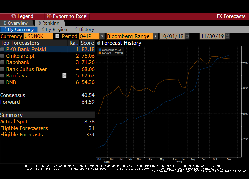Open calendar picker for start date 10/01/18

(x=187, y=36)
